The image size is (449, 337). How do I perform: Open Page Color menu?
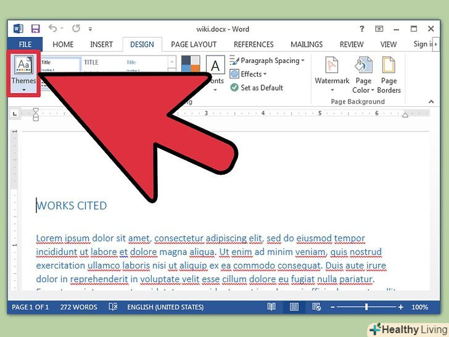(363, 75)
